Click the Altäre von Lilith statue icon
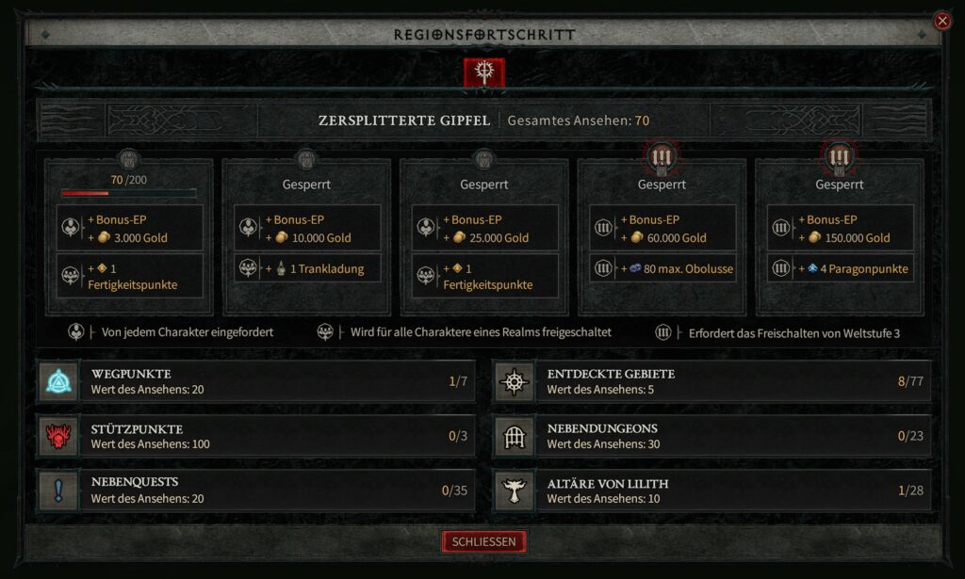 pos(515,491)
